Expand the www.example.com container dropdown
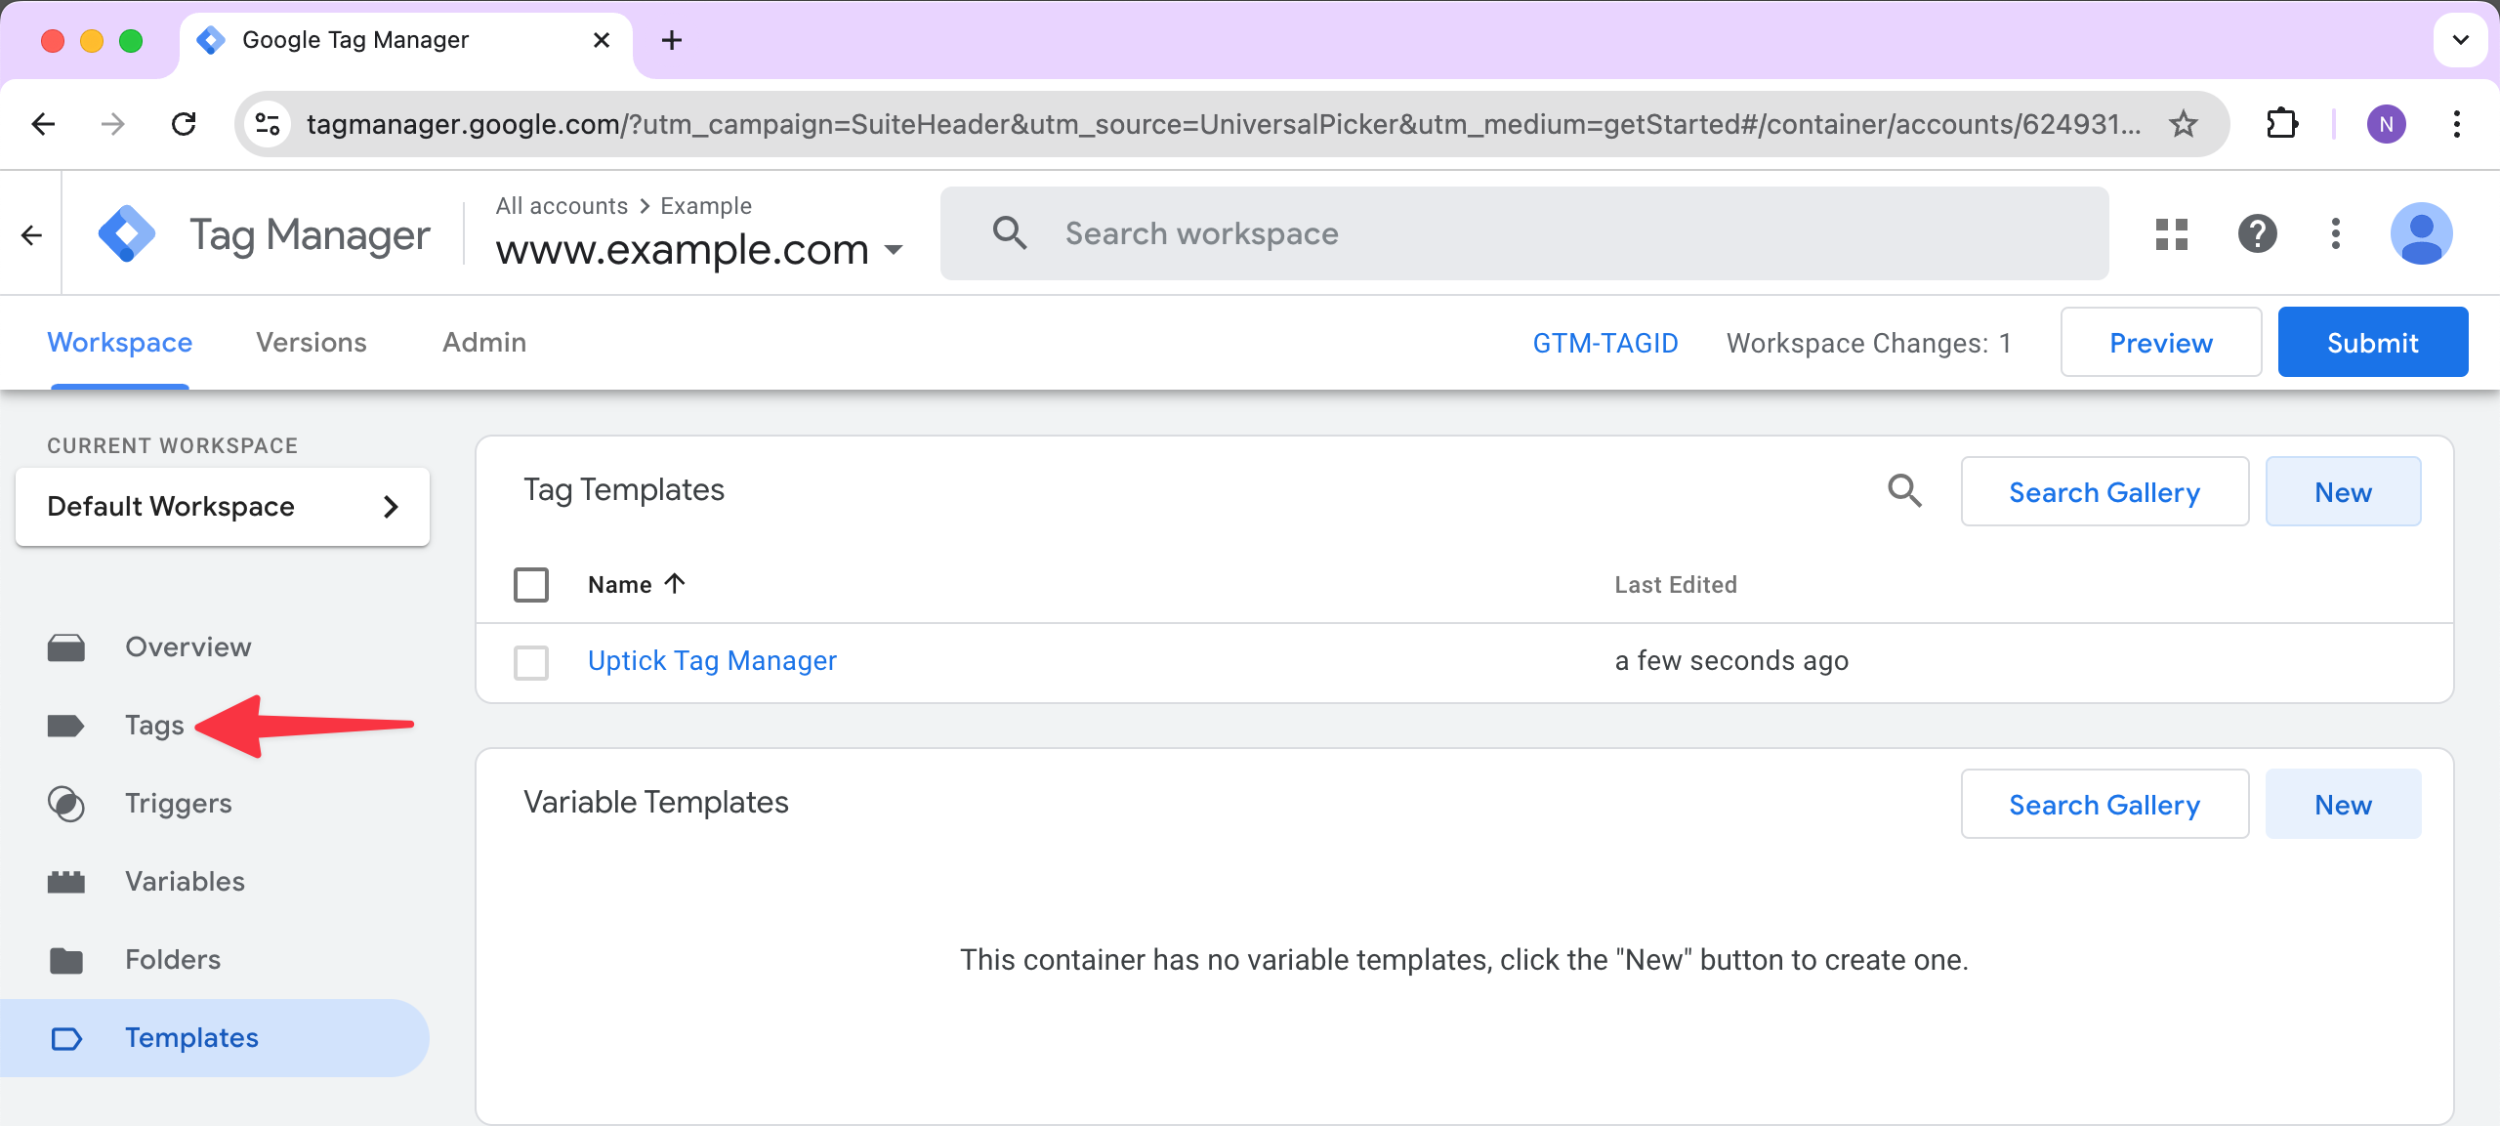 pos(893,250)
